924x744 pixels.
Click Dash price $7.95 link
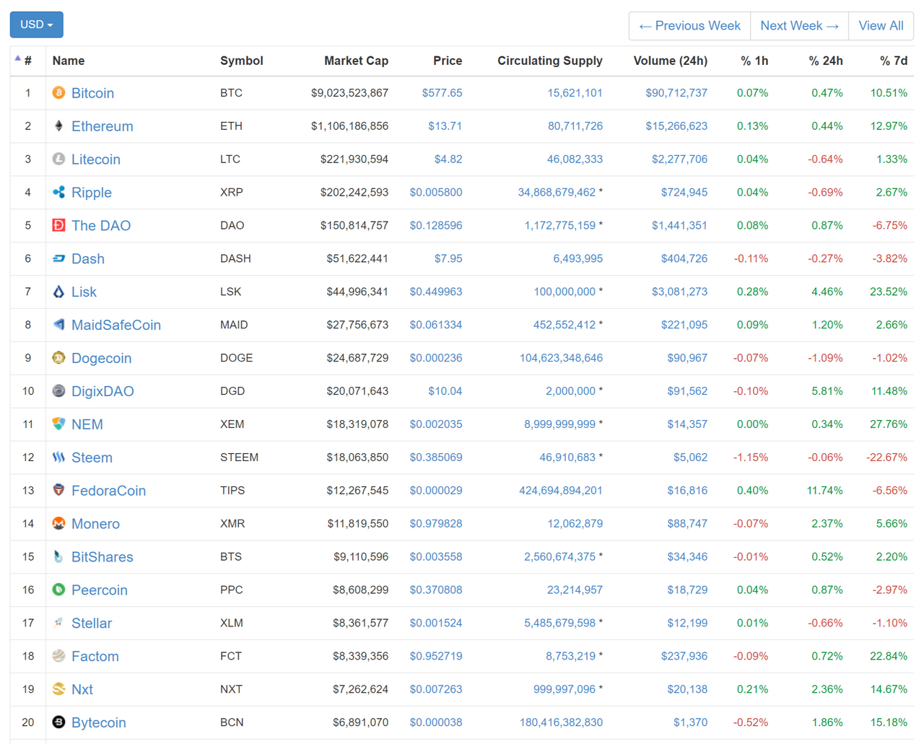pyautogui.click(x=448, y=258)
